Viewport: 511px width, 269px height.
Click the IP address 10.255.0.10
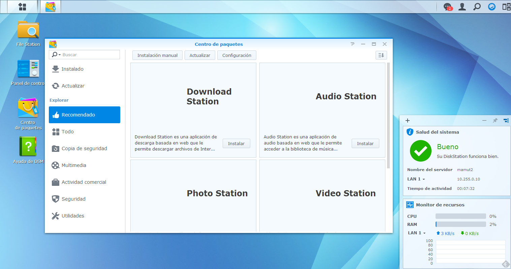coord(469,179)
